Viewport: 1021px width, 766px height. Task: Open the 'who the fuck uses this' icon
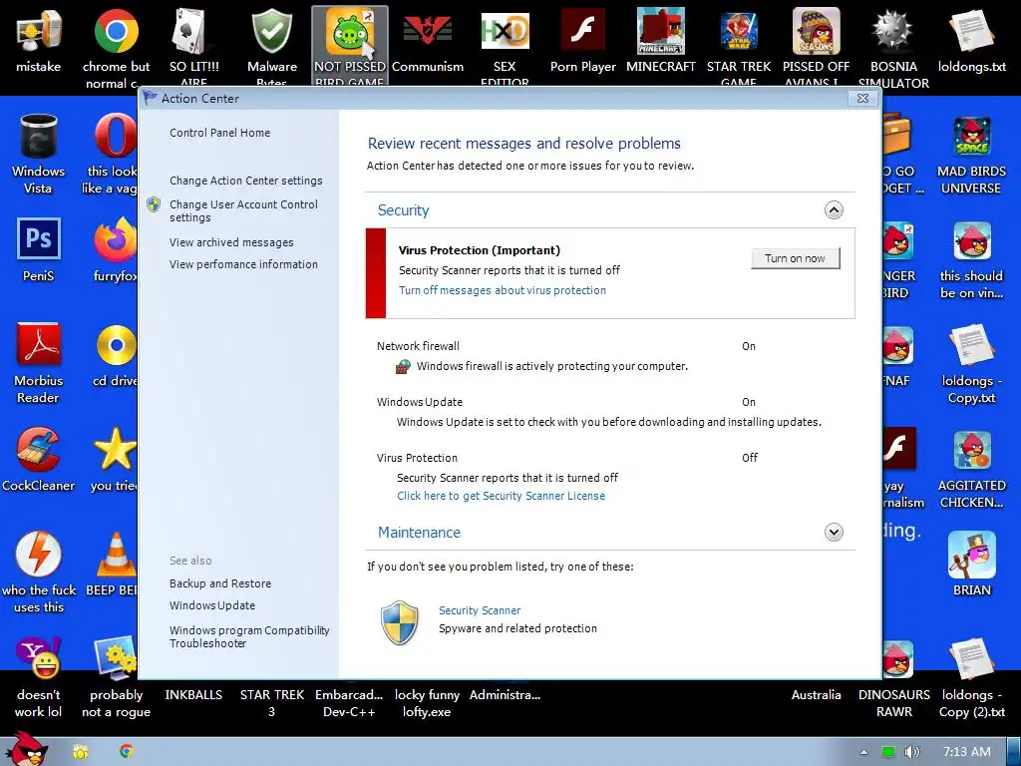39,555
